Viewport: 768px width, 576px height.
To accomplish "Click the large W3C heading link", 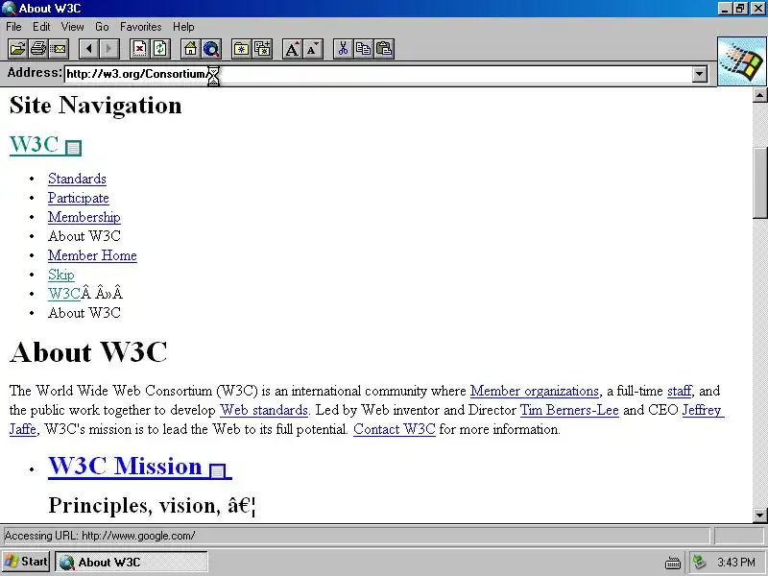I will click(x=34, y=145).
